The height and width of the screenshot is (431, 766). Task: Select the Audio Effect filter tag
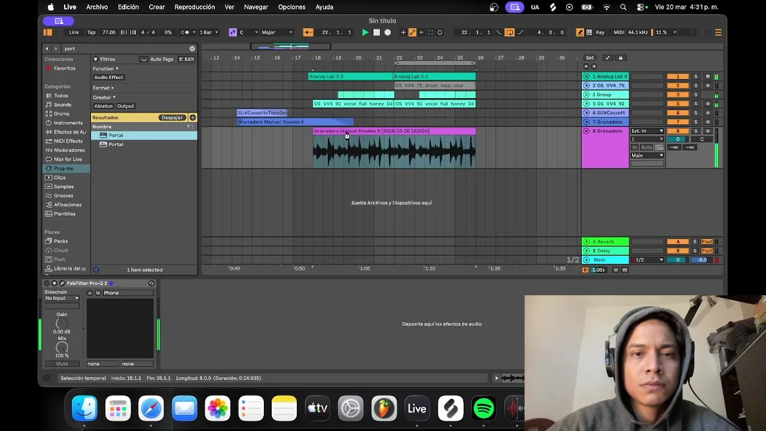click(108, 77)
